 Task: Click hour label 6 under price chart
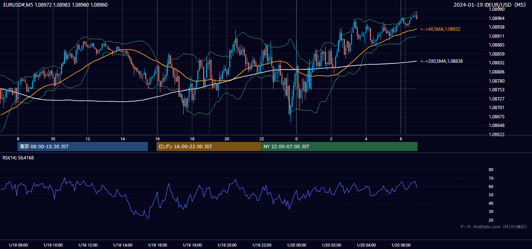point(400,139)
